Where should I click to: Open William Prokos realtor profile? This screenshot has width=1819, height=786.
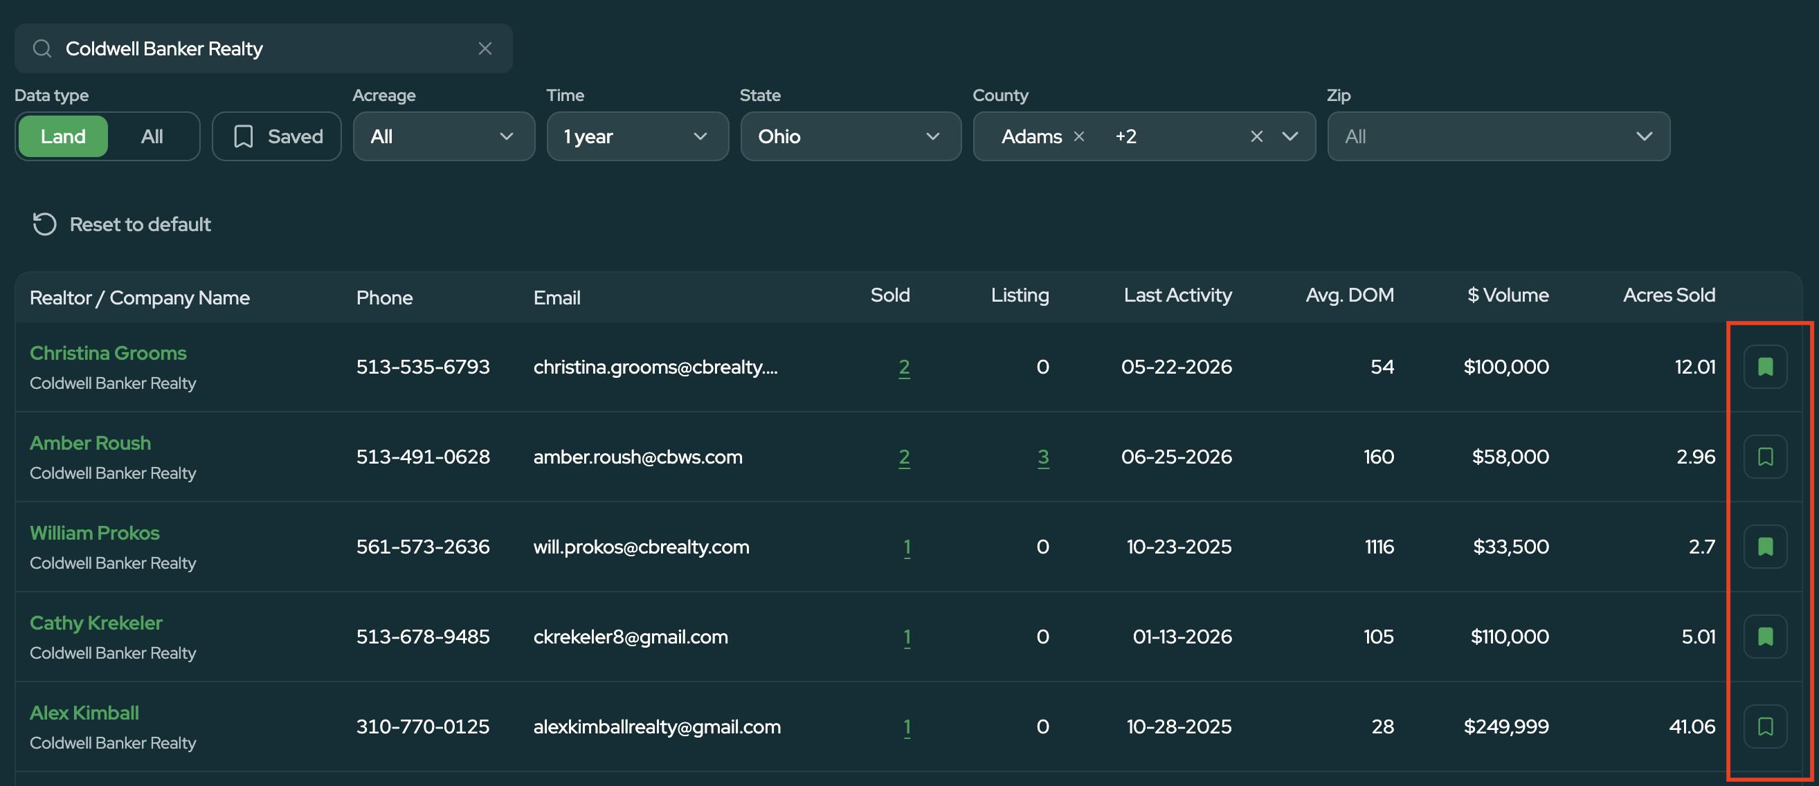[95, 533]
